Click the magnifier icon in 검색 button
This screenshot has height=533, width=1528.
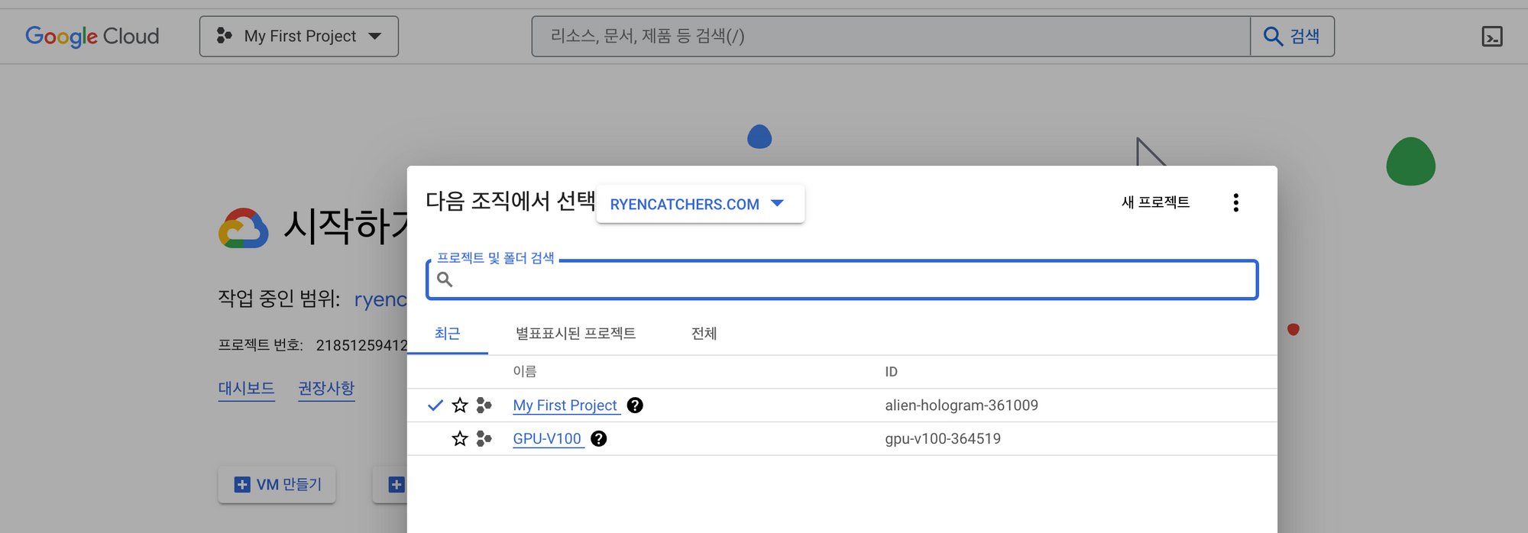(1273, 36)
